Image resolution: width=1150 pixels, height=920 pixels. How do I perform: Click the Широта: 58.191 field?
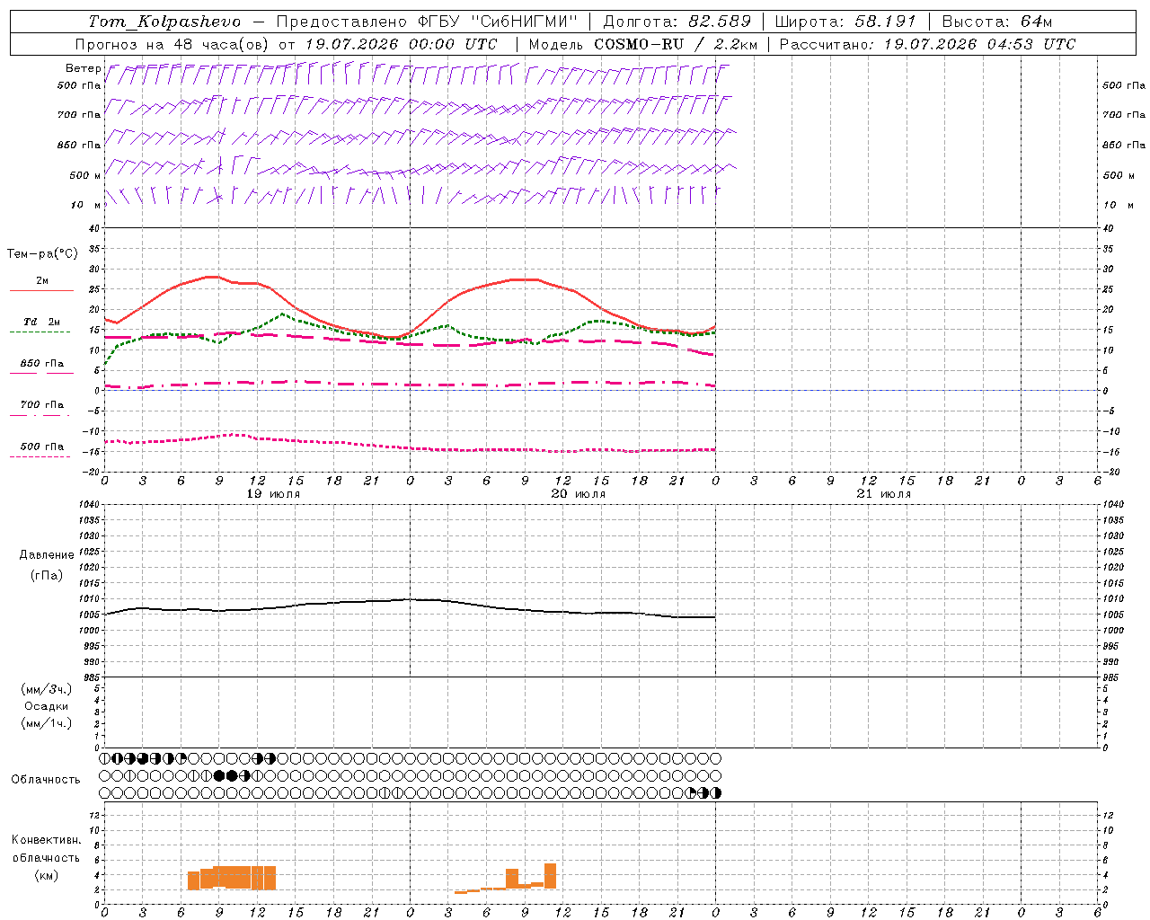pyautogui.click(x=845, y=22)
